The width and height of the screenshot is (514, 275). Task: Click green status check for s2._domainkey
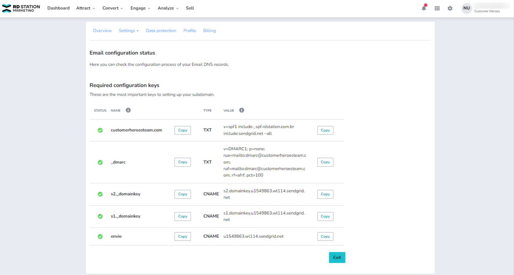tap(100, 194)
